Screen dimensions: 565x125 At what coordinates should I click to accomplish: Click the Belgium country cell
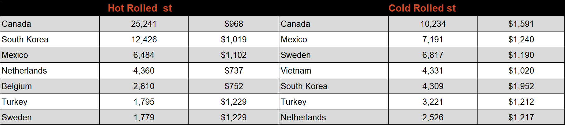50,86
